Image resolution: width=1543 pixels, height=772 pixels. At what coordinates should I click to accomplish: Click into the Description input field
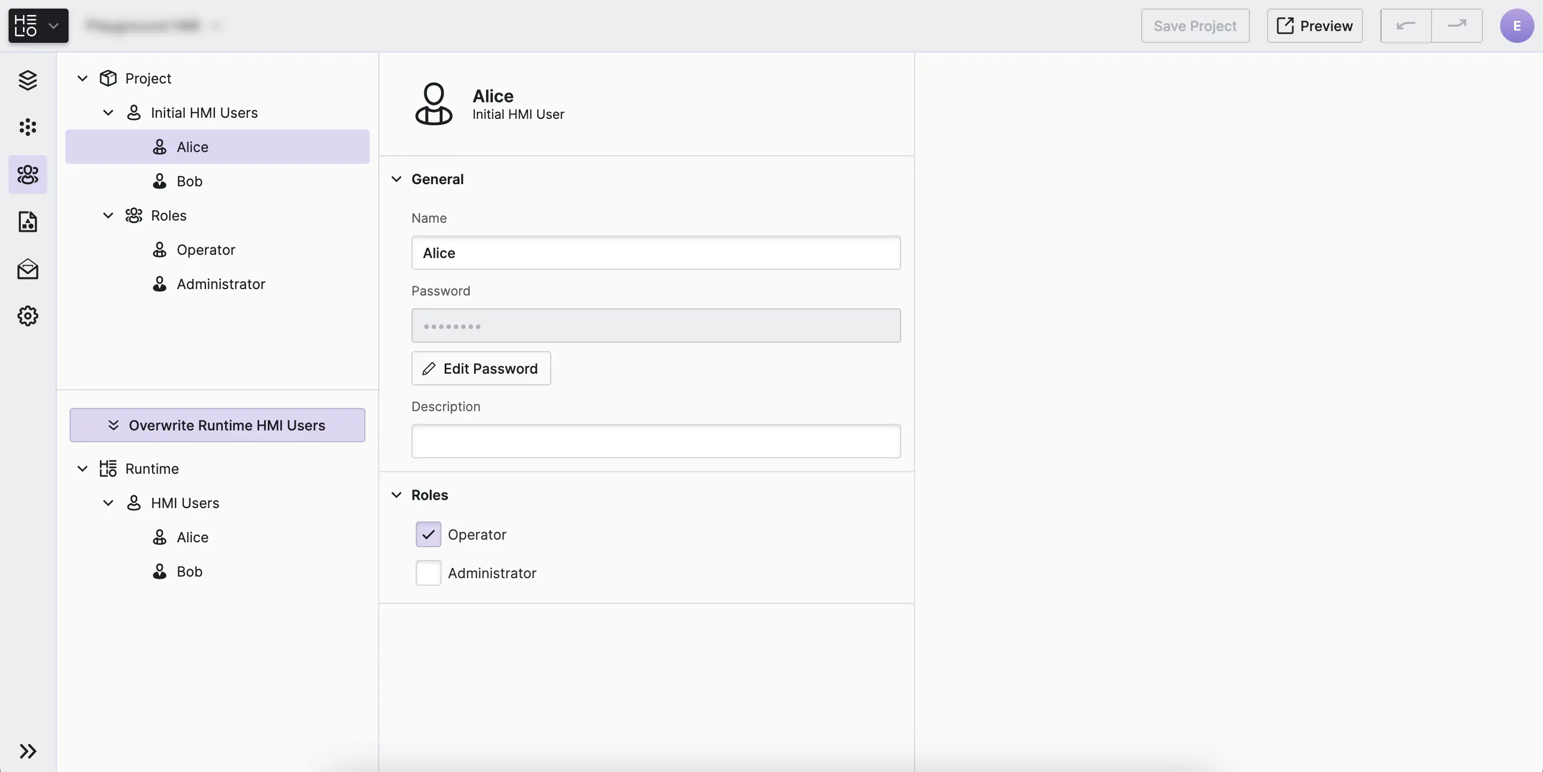(656, 442)
